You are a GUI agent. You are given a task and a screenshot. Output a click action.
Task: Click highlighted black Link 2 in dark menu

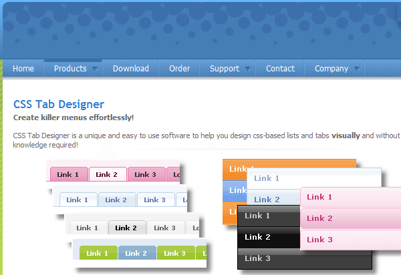click(269, 237)
